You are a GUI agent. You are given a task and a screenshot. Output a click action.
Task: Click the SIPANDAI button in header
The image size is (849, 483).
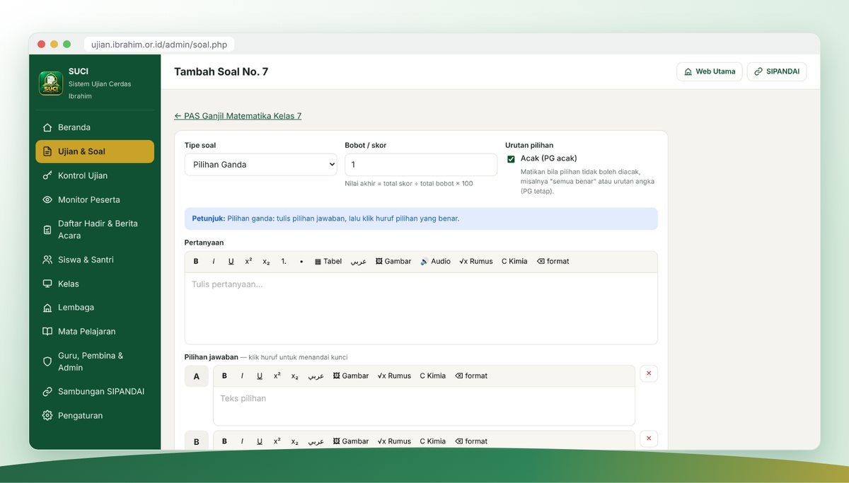(x=777, y=71)
